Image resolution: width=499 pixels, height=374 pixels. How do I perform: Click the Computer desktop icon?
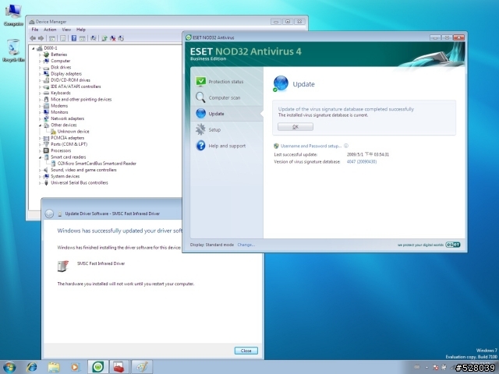point(13,15)
